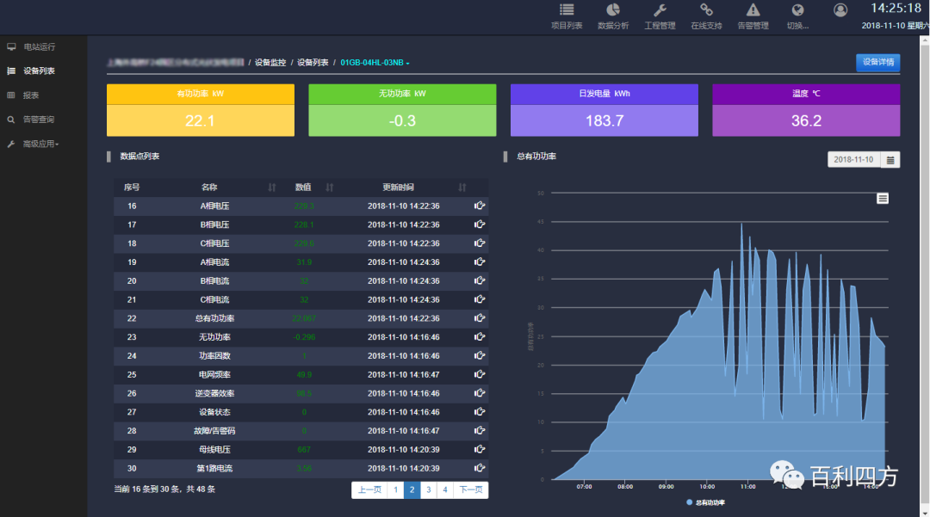Open the chart export hamburger menu
The image size is (930, 517).
click(x=883, y=199)
